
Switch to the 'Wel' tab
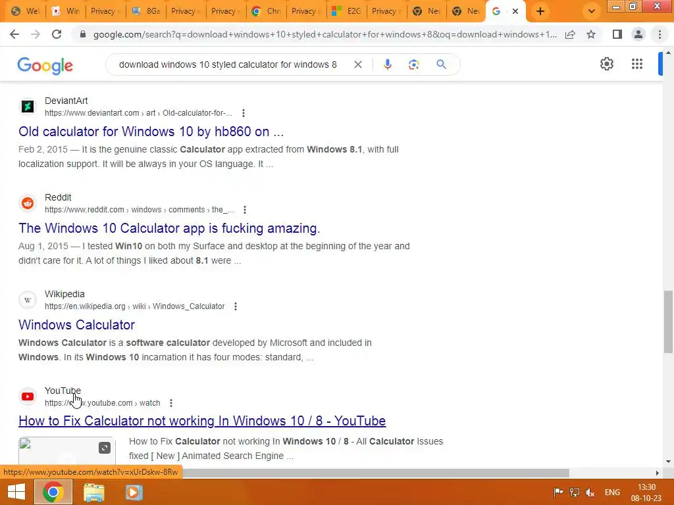click(x=24, y=11)
